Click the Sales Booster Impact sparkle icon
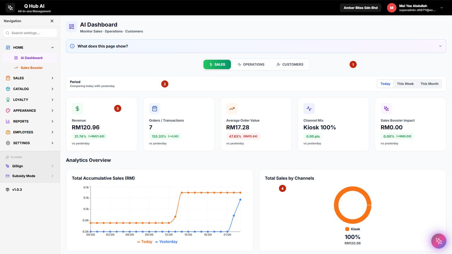Viewport: 452px width, 254px height. pos(386,109)
